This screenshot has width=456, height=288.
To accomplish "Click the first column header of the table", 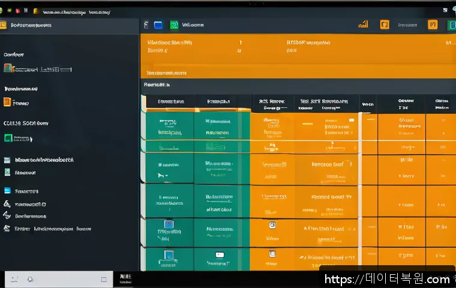I will pos(170,102).
